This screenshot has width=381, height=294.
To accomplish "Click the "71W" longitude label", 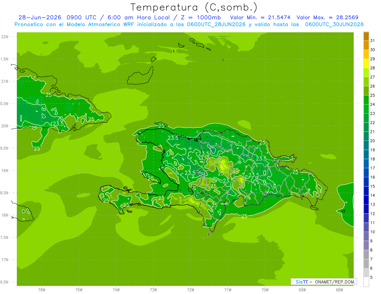I will [x=228, y=290].
